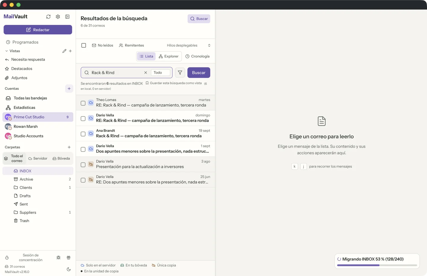Switch to the Explorer view tab
Image resolution: width=427 pixels, height=276 pixels.
[x=168, y=56]
